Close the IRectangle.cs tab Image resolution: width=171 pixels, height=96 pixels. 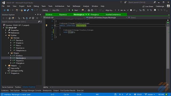[x=88, y=14]
